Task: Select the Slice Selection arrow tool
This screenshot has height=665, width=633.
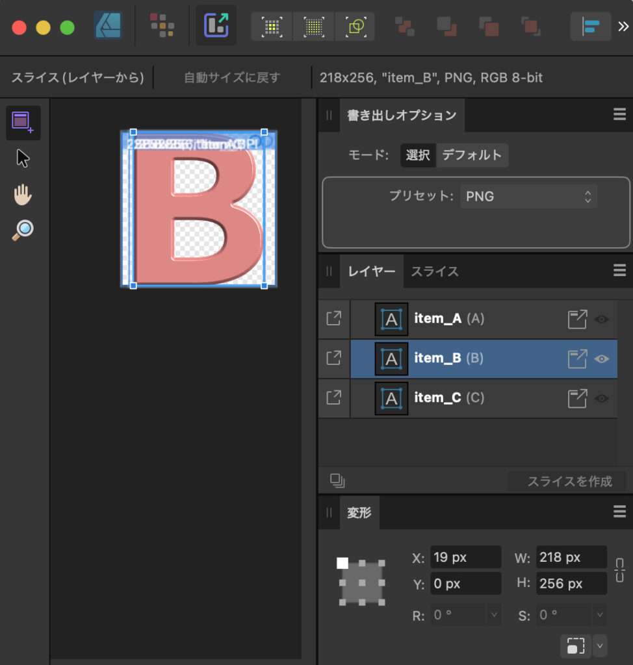Action: 23,158
